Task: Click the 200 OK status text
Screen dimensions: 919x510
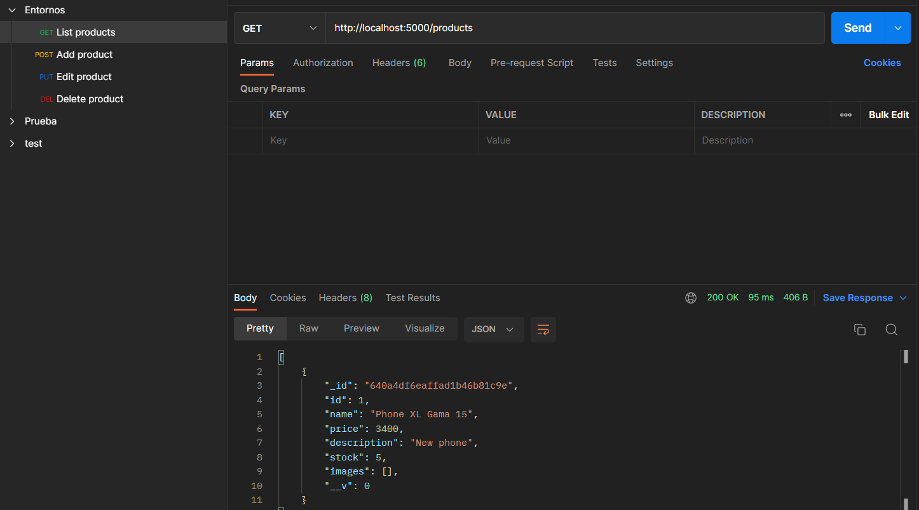Action: (x=723, y=298)
